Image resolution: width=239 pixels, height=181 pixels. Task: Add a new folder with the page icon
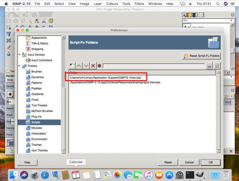tap(72, 66)
